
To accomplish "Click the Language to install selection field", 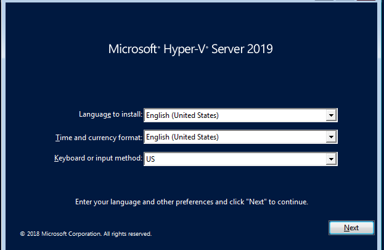I will [x=234, y=115].
